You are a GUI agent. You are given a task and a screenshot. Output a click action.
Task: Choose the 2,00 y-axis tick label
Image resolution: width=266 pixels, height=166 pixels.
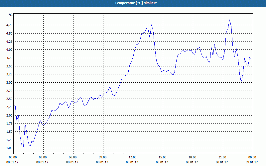point(9,115)
